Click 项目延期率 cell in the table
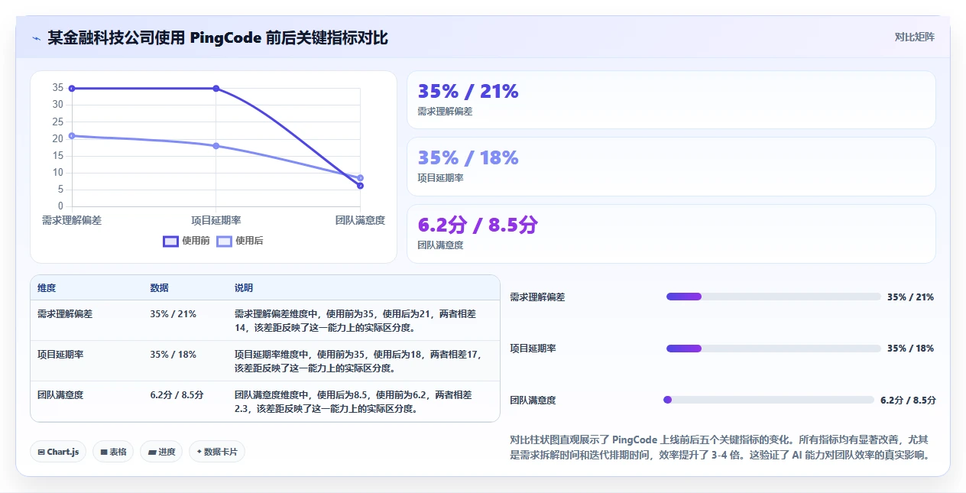The width and height of the screenshot is (966, 493). tap(60, 355)
